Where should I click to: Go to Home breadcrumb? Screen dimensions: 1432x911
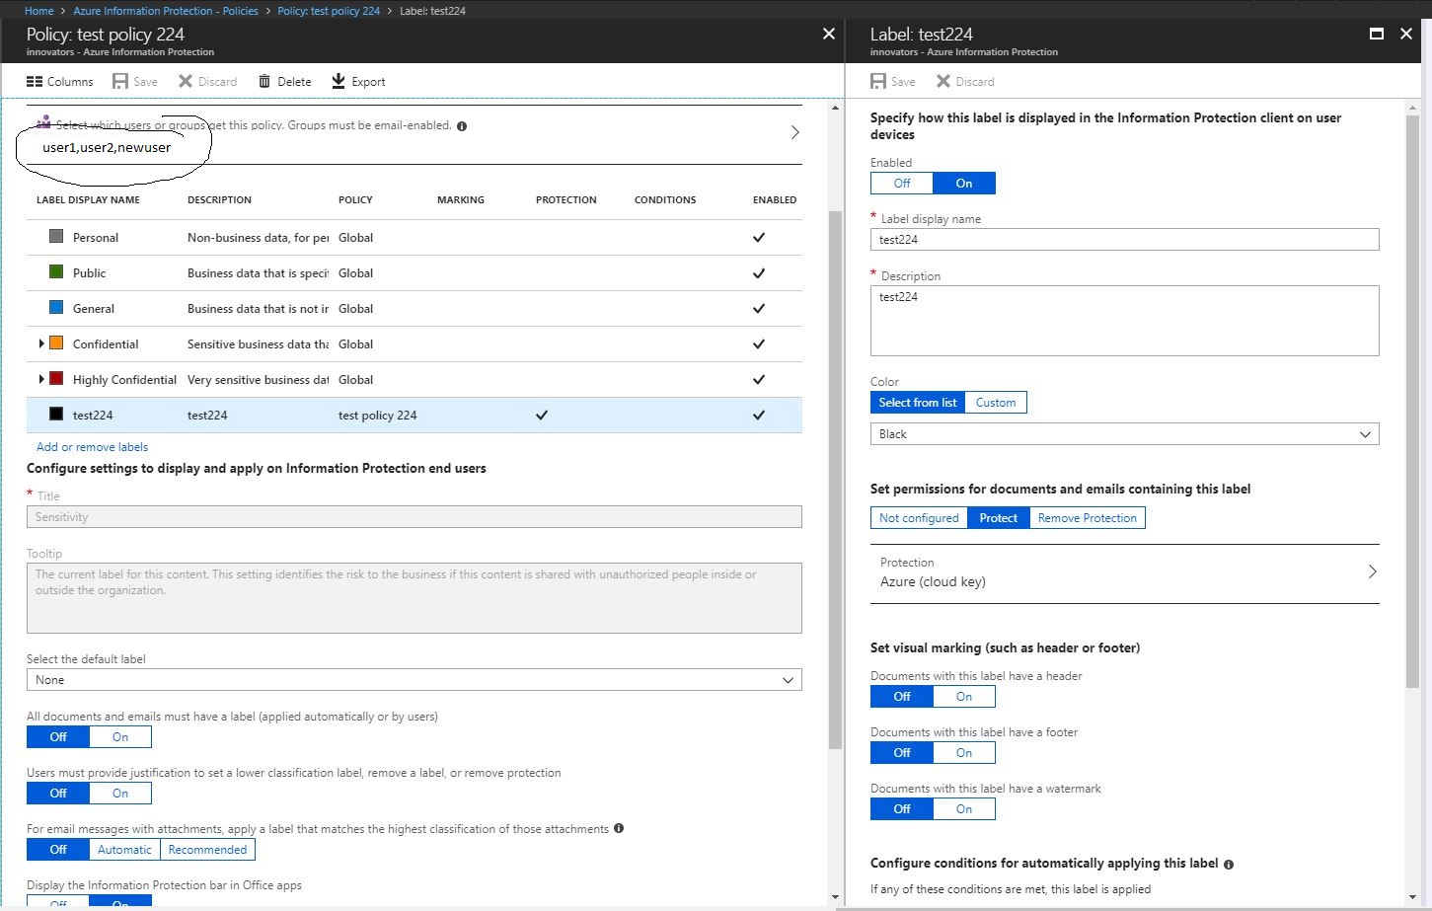coord(39,11)
